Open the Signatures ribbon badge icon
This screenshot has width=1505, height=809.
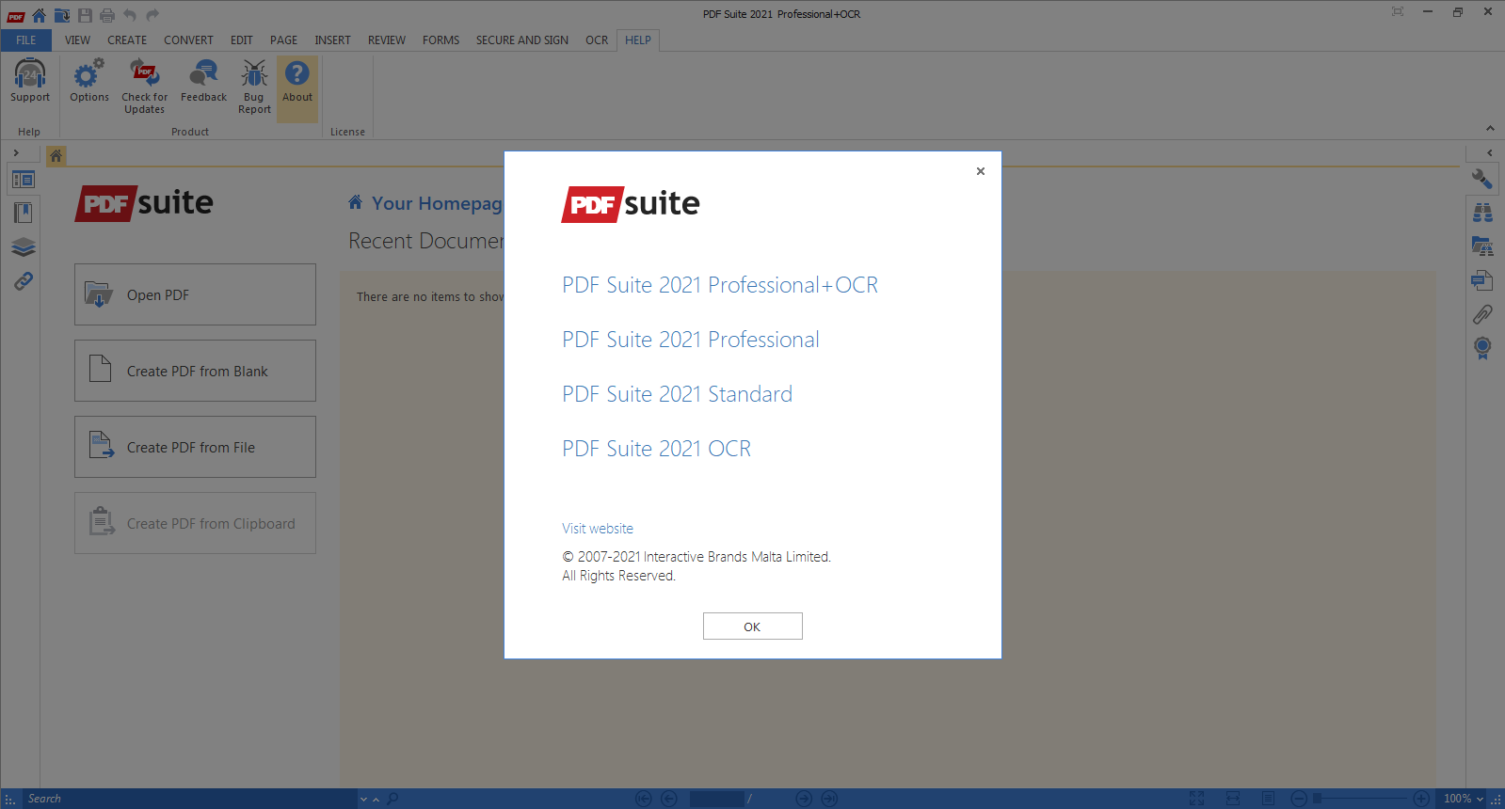point(1482,348)
